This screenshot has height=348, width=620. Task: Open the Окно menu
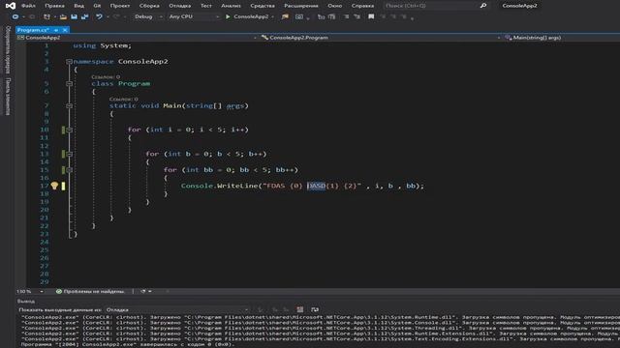(x=335, y=6)
